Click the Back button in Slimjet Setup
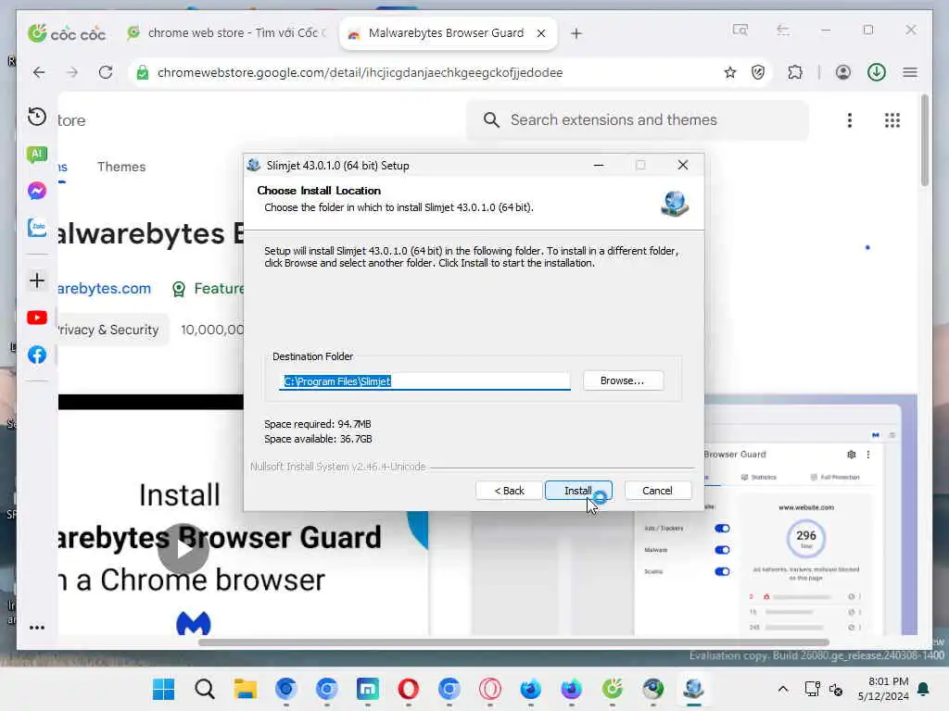The height and width of the screenshot is (711, 949). (509, 491)
